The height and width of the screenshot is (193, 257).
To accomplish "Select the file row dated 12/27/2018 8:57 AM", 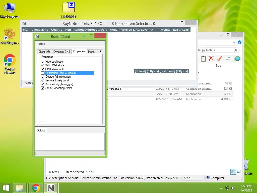I will (170, 99).
